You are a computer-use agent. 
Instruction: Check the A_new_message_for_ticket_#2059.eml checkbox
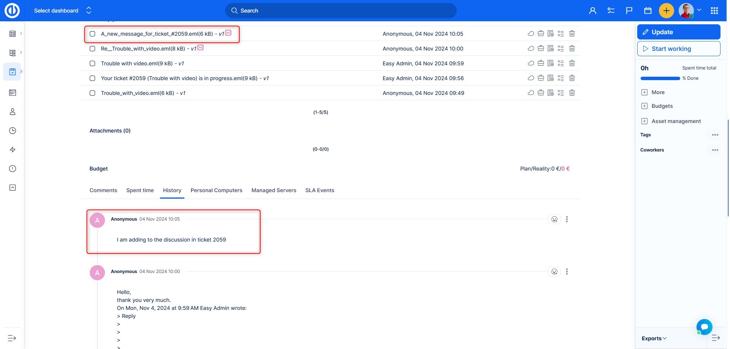tap(92, 34)
